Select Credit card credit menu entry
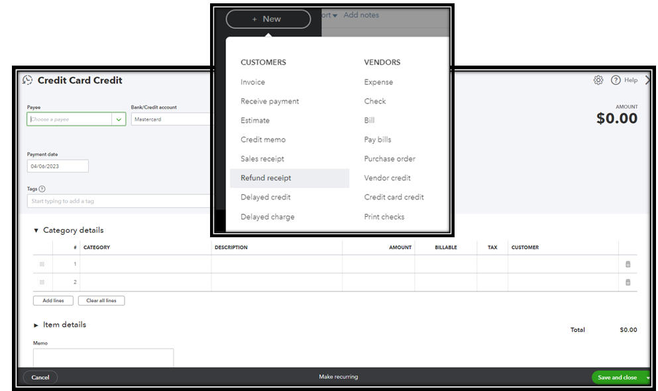Viewport: 658px width, 391px height. pyautogui.click(x=394, y=197)
